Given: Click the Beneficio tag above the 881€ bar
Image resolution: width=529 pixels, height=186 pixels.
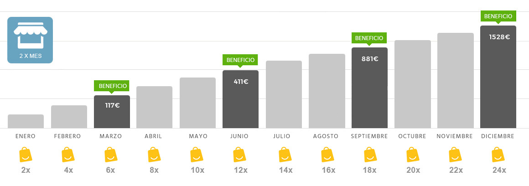Looking at the screenshot, I should pyautogui.click(x=369, y=39).
